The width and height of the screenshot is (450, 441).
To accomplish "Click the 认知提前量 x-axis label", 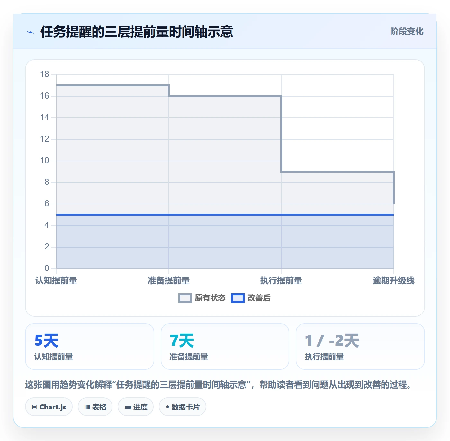I will point(56,281).
